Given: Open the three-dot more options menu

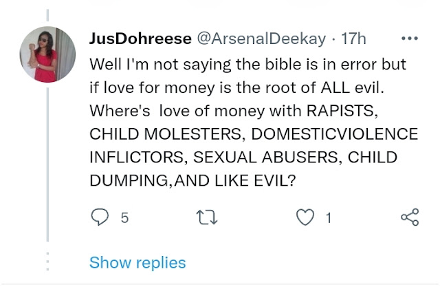Looking at the screenshot, I should click(x=409, y=38).
